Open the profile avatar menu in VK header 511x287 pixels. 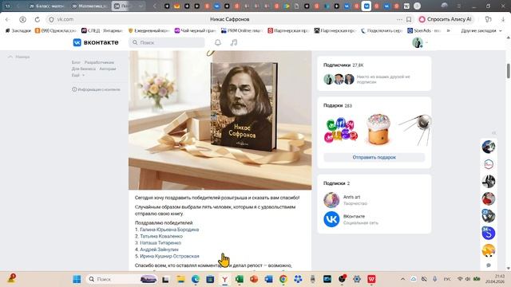coord(420,42)
